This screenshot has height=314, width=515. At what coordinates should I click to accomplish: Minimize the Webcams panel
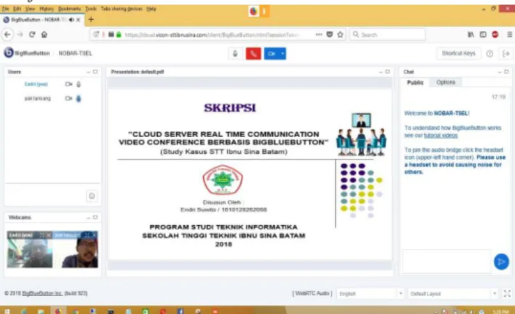click(x=88, y=218)
